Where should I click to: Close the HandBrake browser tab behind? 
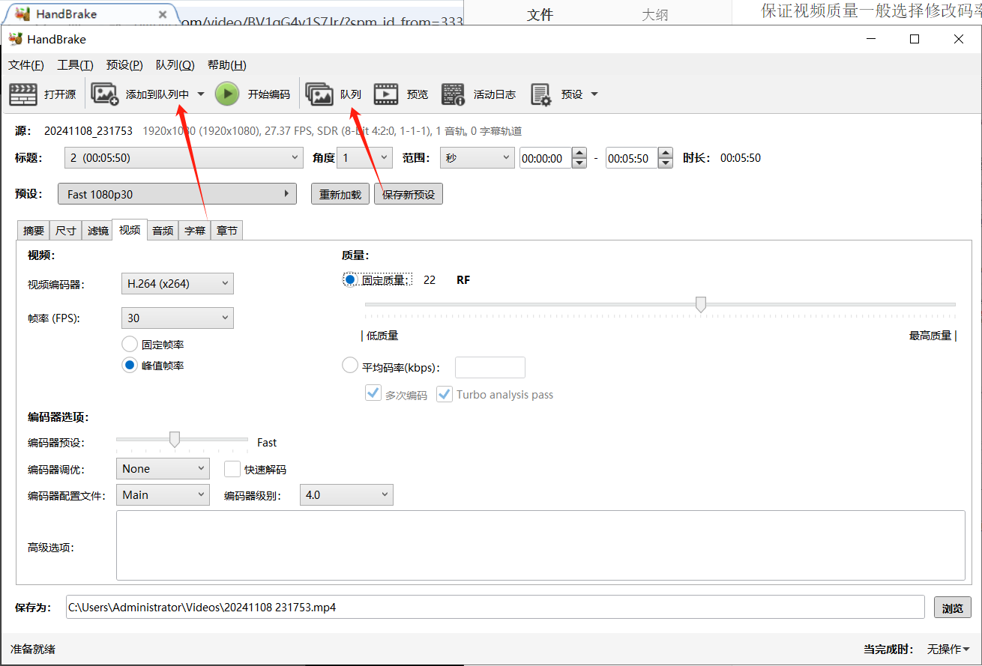pyautogui.click(x=163, y=14)
